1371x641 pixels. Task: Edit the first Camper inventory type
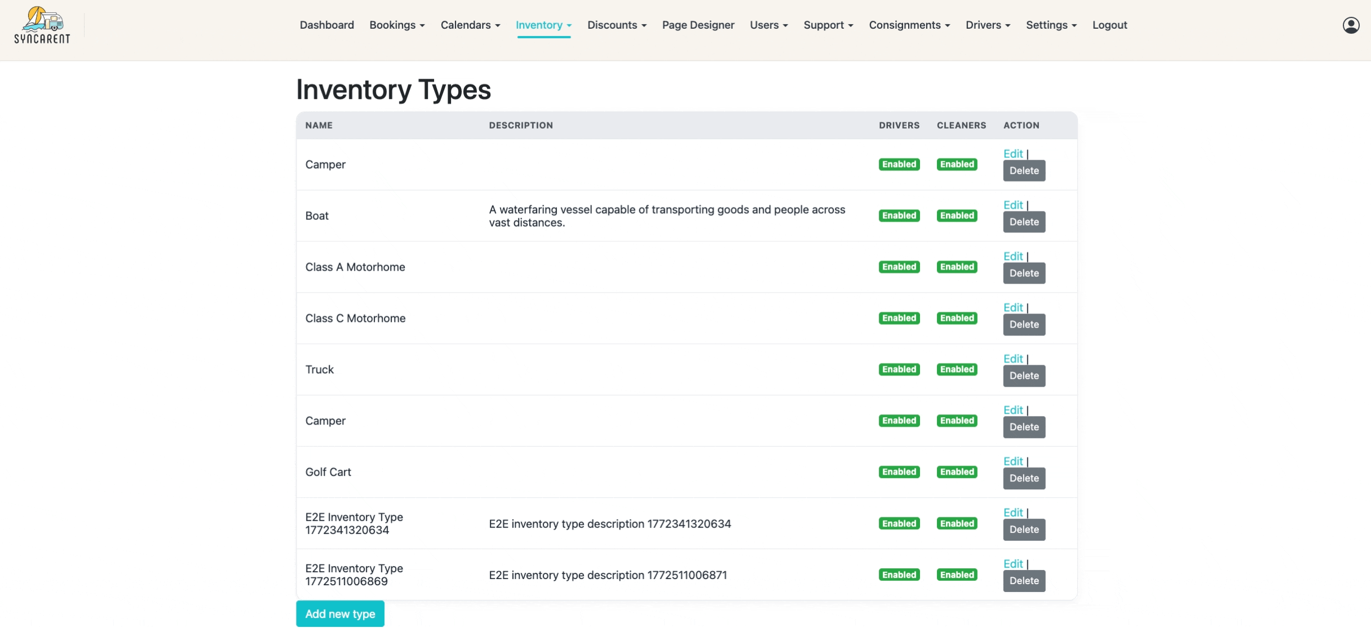[1012, 153]
